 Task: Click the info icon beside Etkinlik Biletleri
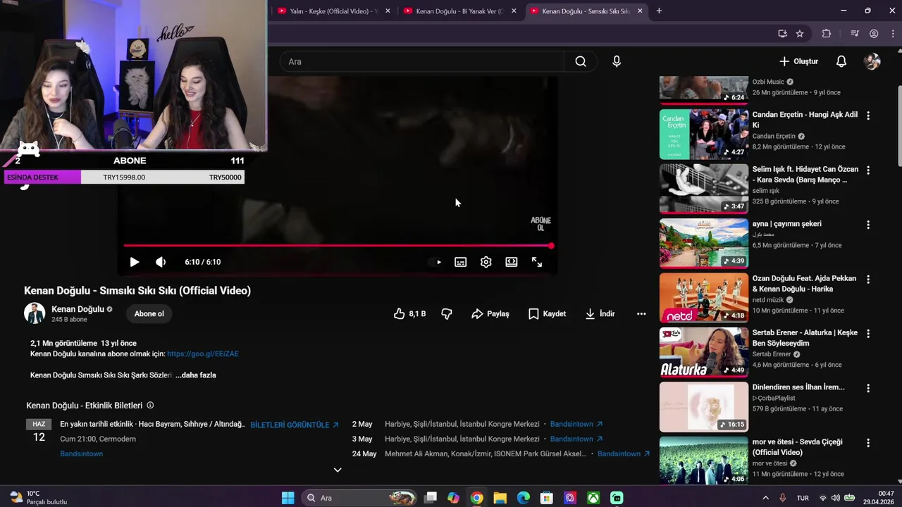point(150,406)
